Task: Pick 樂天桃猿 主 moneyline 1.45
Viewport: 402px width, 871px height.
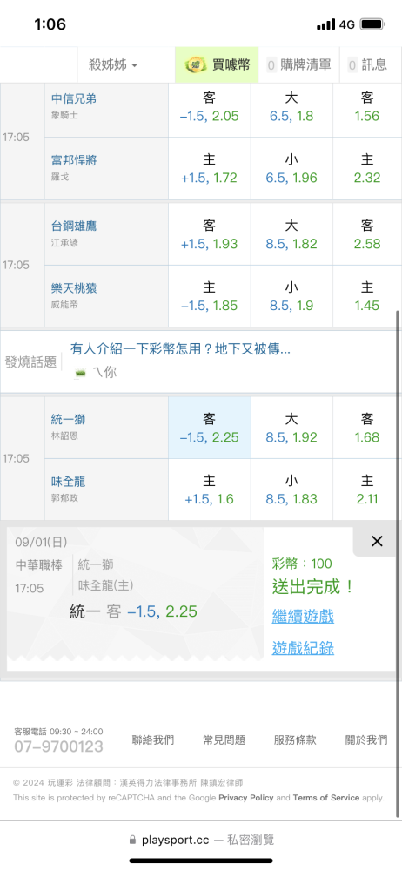Action: click(x=367, y=296)
